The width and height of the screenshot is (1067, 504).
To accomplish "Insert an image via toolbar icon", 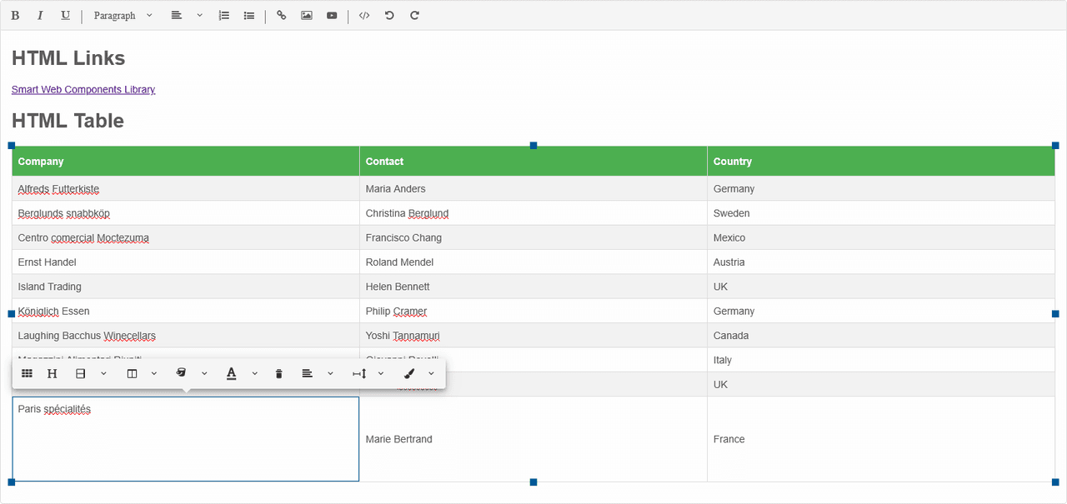I will (x=307, y=16).
